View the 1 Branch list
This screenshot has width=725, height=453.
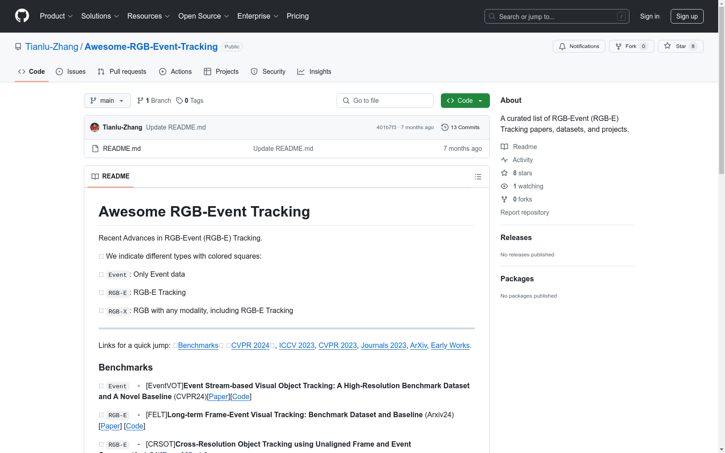[x=154, y=101]
